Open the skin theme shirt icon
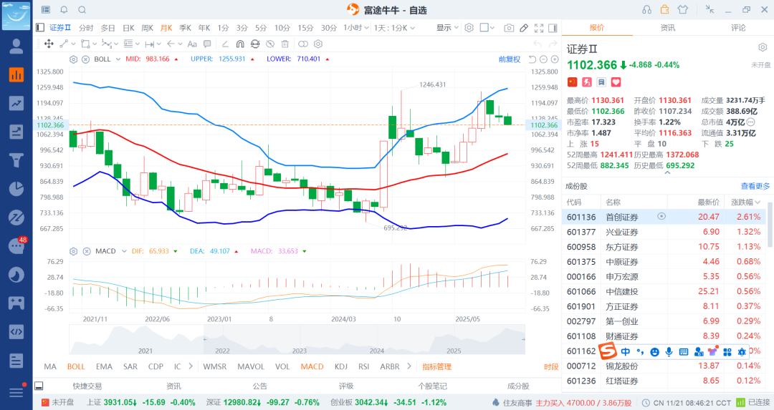This screenshot has height=410, width=774. pos(682,9)
